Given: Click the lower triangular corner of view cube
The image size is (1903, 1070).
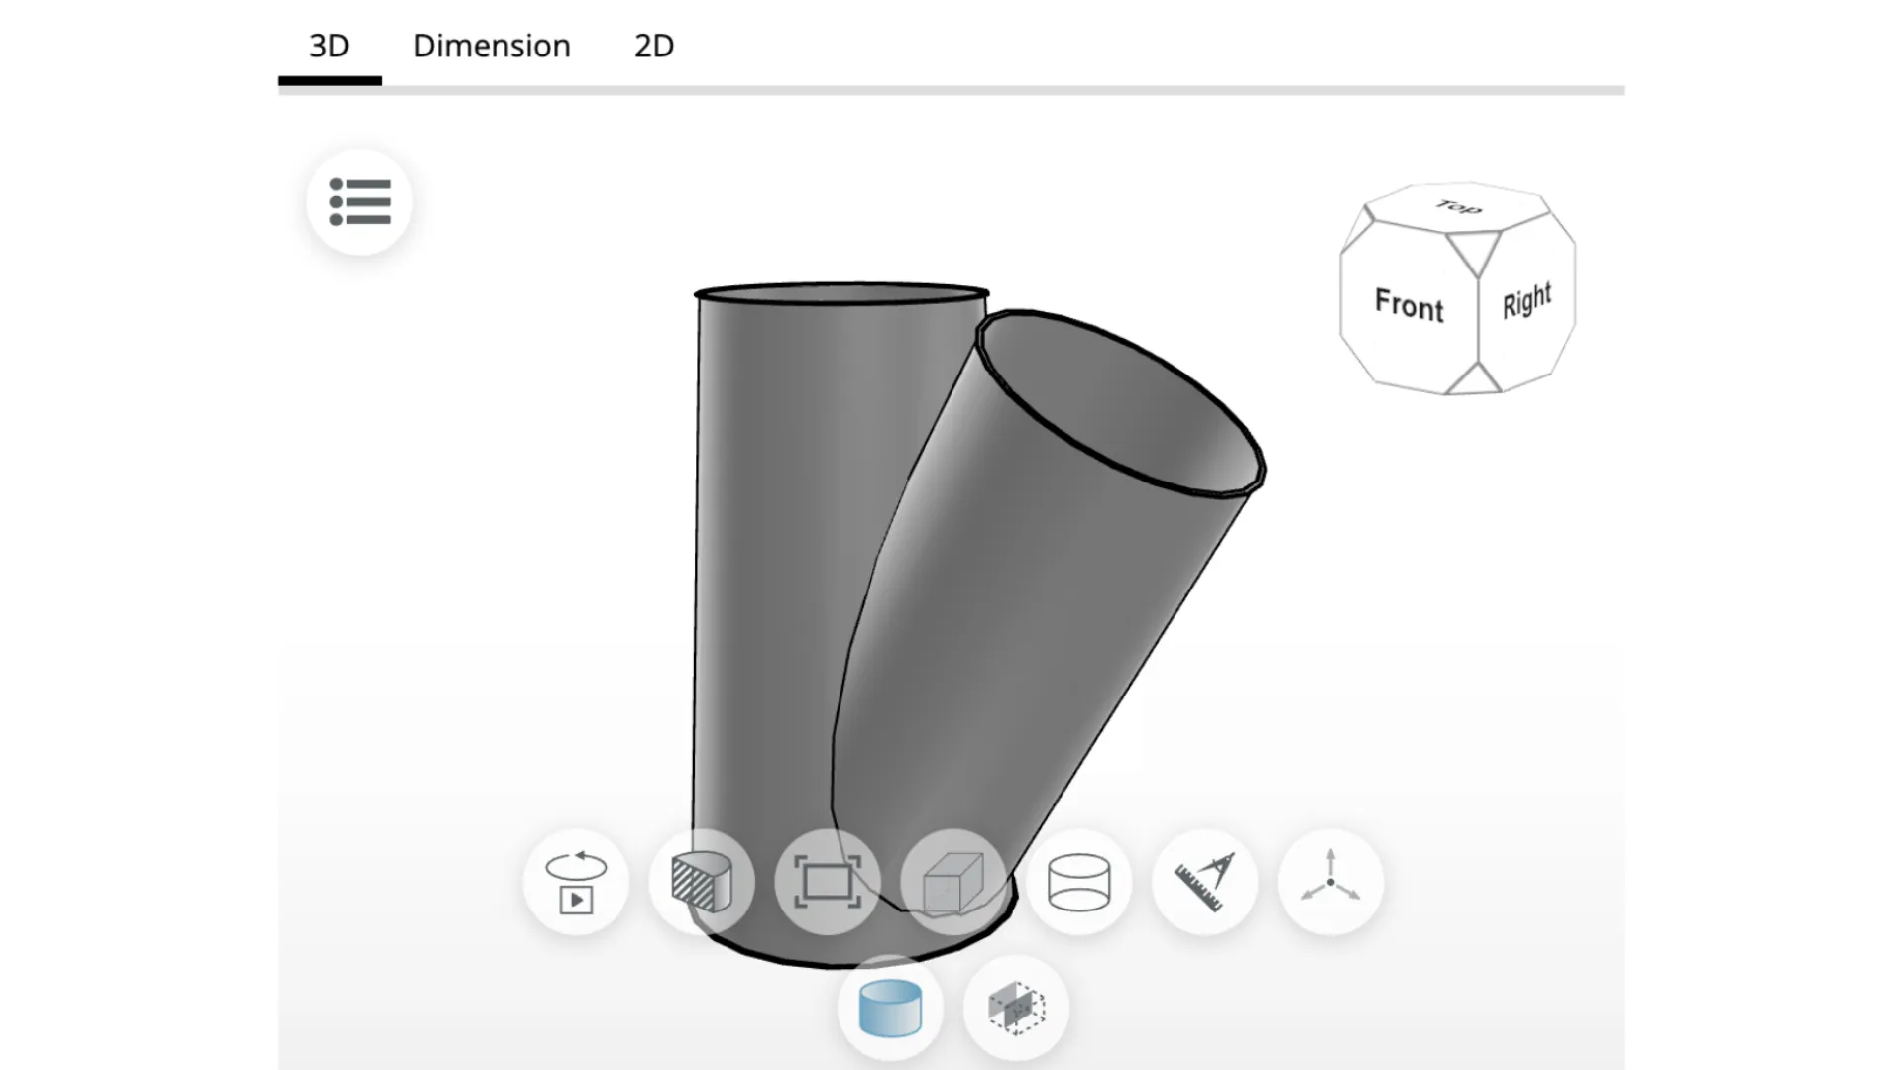Looking at the screenshot, I should [1475, 381].
